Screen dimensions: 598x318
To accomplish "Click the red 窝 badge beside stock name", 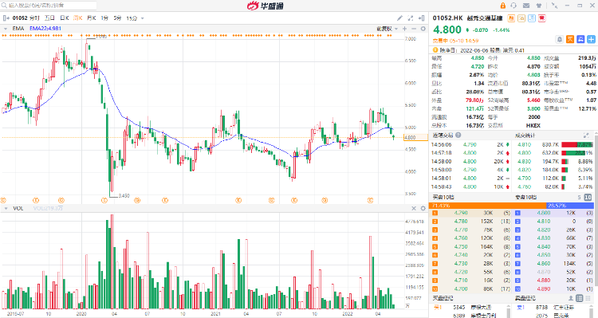I will click(x=542, y=18).
